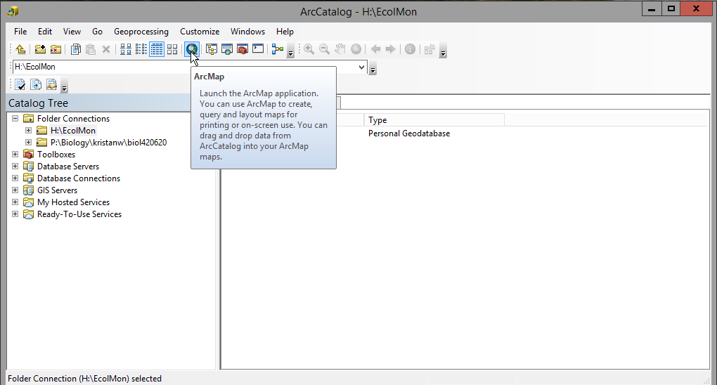Open the Search window icon
717x385 pixels.
click(227, 49)
